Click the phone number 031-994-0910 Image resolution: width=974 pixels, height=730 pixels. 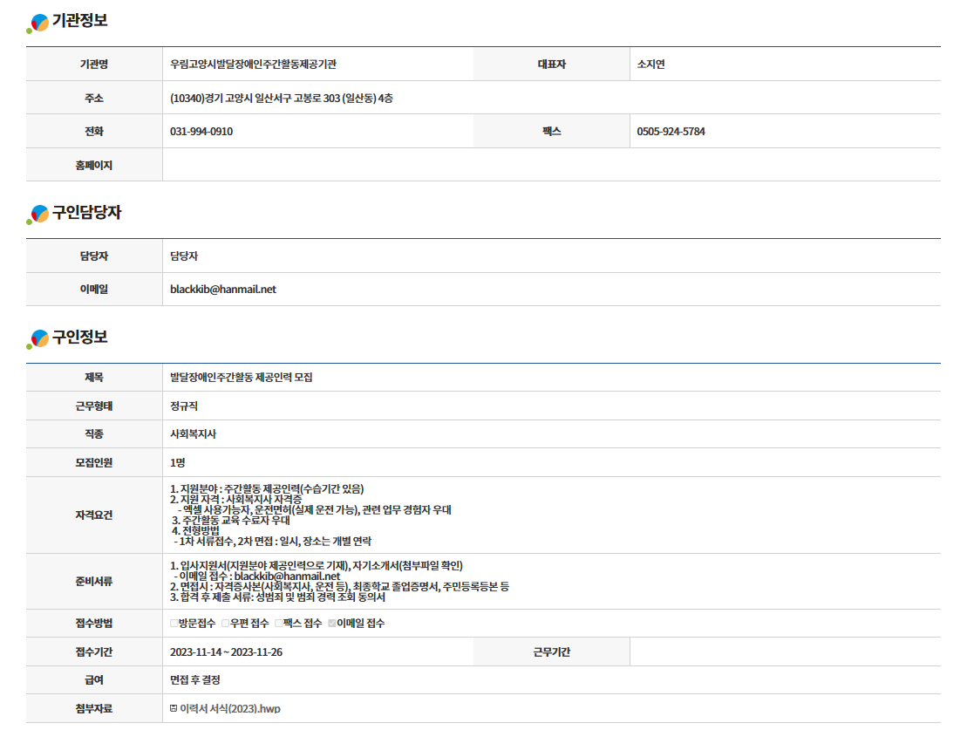(x=201, y=132)
